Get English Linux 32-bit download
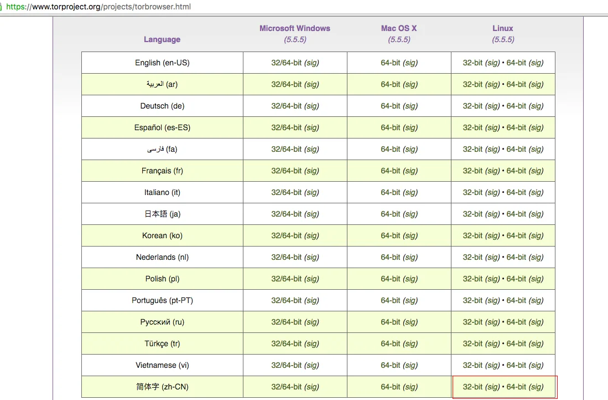 pos(472,63)
